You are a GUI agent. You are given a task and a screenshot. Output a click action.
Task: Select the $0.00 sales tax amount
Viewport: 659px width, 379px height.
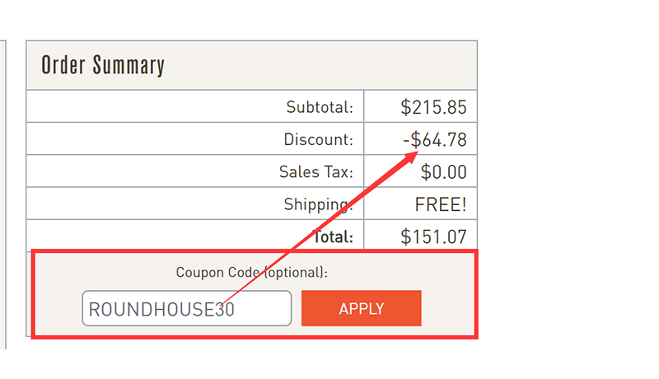[443, 172]
